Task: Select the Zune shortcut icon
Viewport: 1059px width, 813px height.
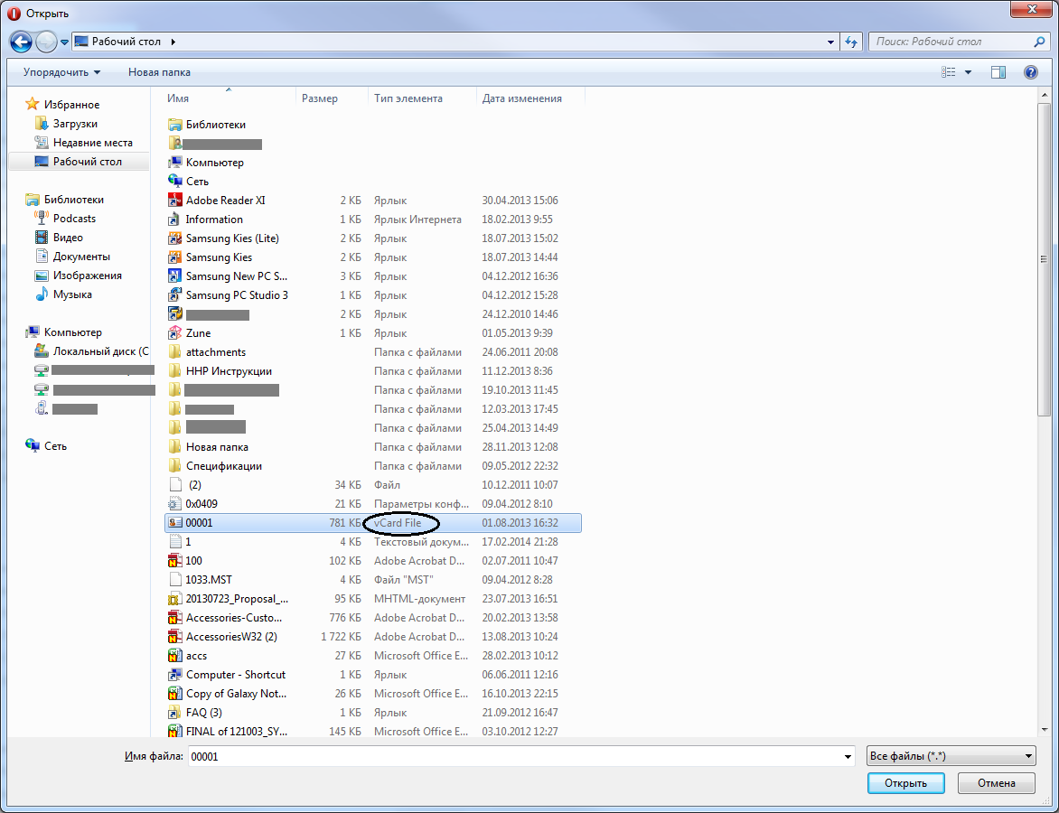Action: point(175,333)
